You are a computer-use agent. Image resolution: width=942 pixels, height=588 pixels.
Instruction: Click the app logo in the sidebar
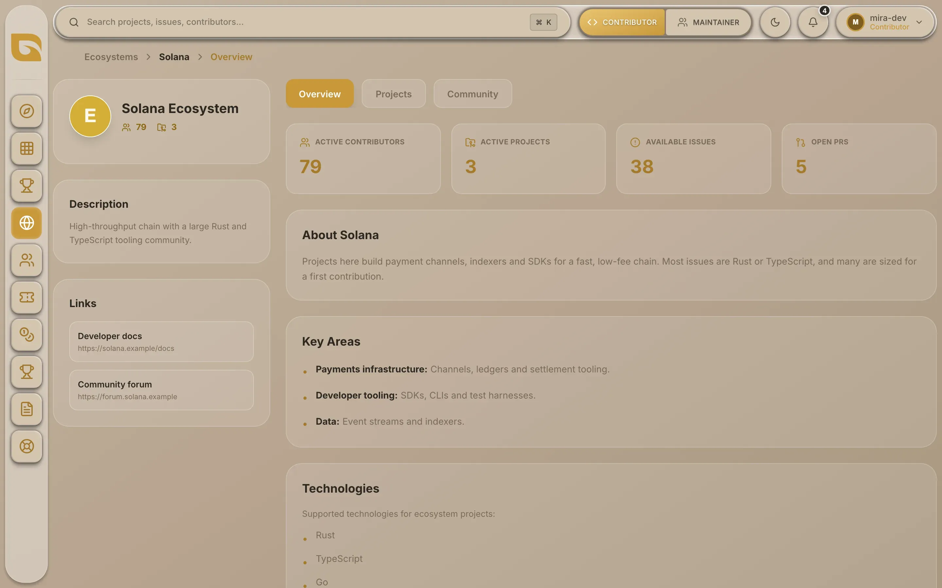26,47
